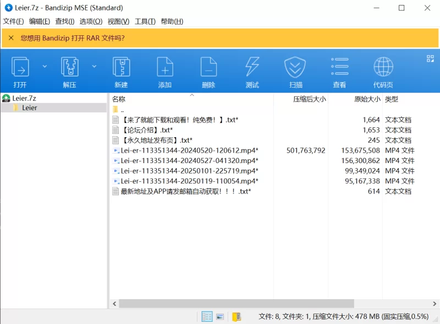Dismiss the RAR association notification bar

[11, 37]
